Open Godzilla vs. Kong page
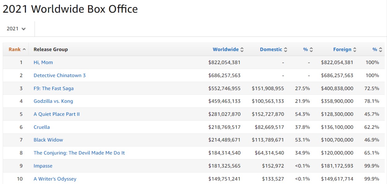 pos(53,101)
